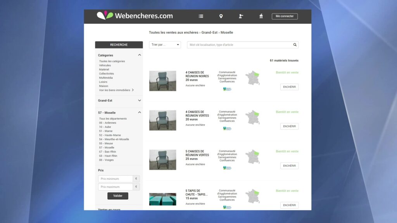Select the Maison category

pyautogui.click(x=104, y=86)
